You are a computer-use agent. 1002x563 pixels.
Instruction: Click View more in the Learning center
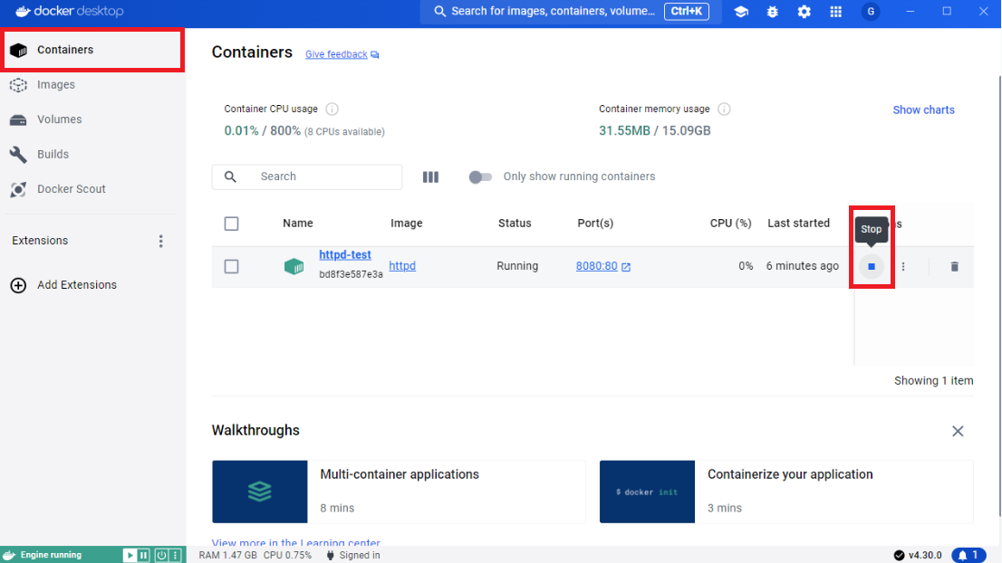[296, 541]
